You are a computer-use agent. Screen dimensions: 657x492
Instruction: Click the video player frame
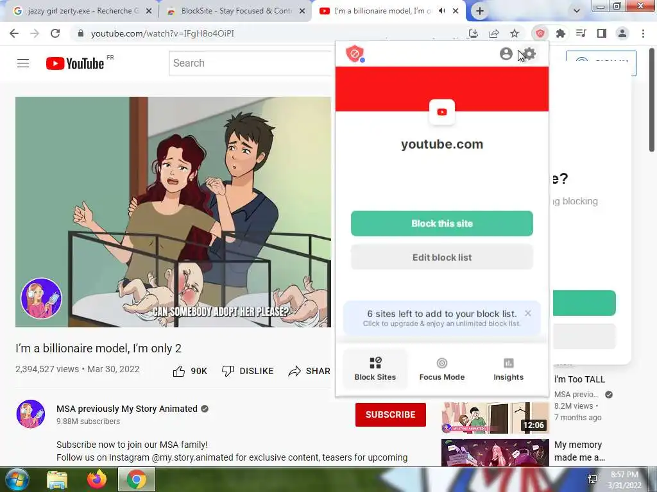click(x=173, y=212)
